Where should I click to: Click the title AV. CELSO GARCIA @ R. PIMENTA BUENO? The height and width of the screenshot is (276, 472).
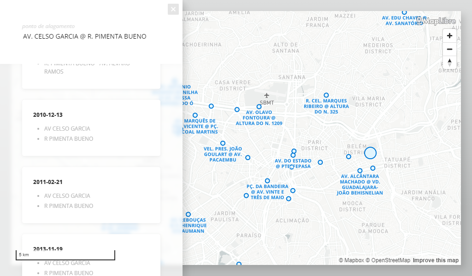click(x=85, y=36)
